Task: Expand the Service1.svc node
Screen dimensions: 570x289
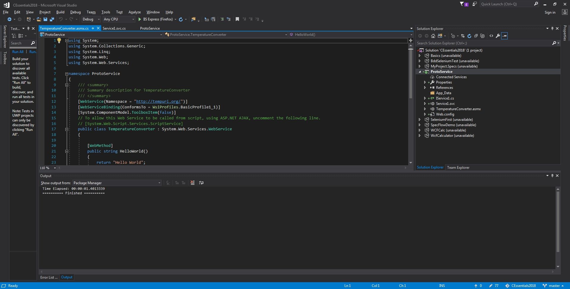Action: point(425,104)
